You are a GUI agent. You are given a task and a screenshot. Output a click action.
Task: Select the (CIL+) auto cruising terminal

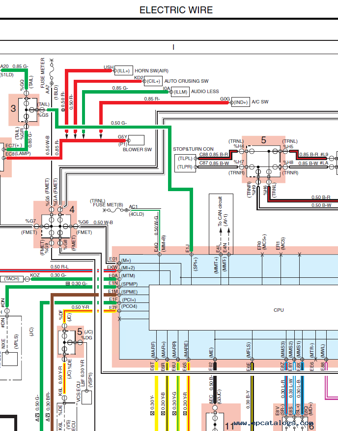[154, 81]
